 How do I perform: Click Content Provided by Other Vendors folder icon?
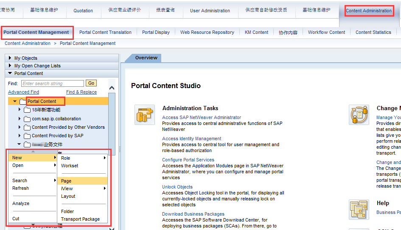tap(27, 127)
